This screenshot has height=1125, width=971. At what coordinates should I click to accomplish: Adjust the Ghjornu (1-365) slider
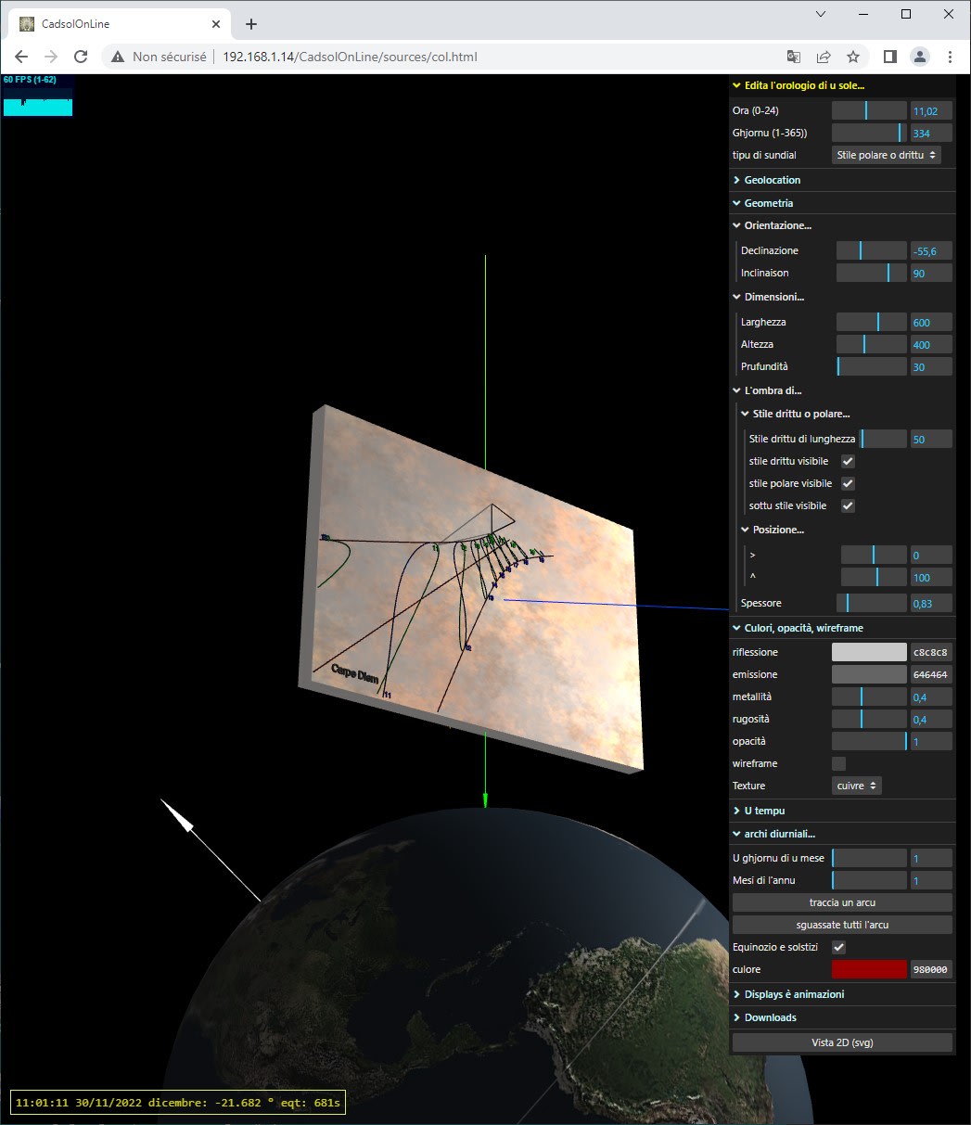coord(869,133)
